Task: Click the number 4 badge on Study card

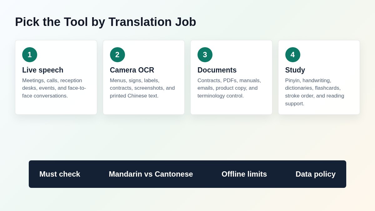Action: (293, 55)
